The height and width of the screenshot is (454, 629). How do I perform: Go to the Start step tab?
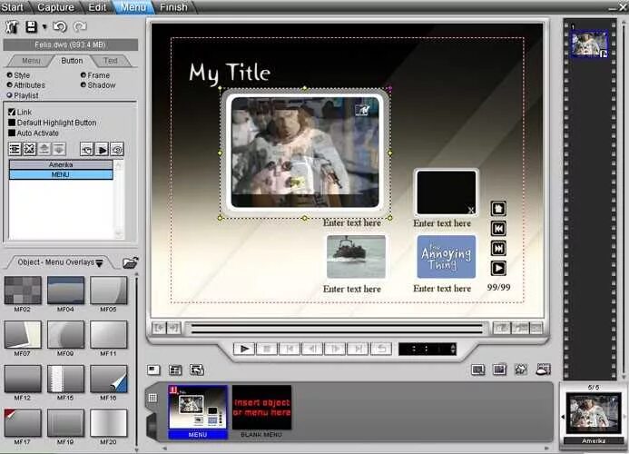12,7
